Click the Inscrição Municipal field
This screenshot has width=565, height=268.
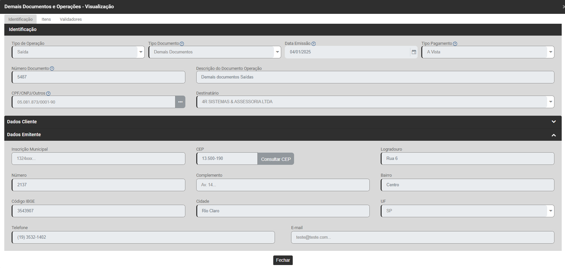(98, 159)
